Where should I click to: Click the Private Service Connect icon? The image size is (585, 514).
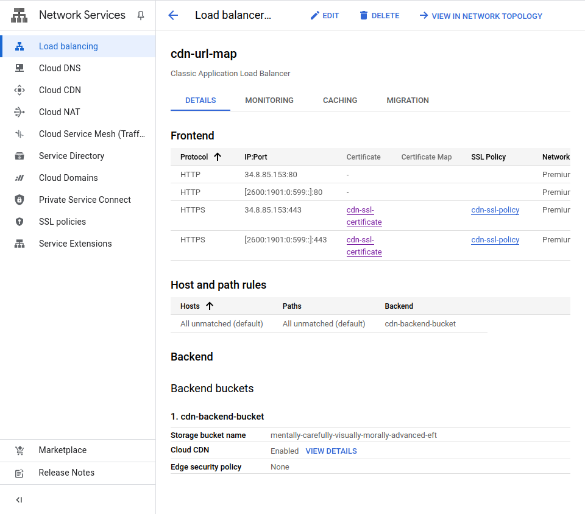(x=19, y=200)
